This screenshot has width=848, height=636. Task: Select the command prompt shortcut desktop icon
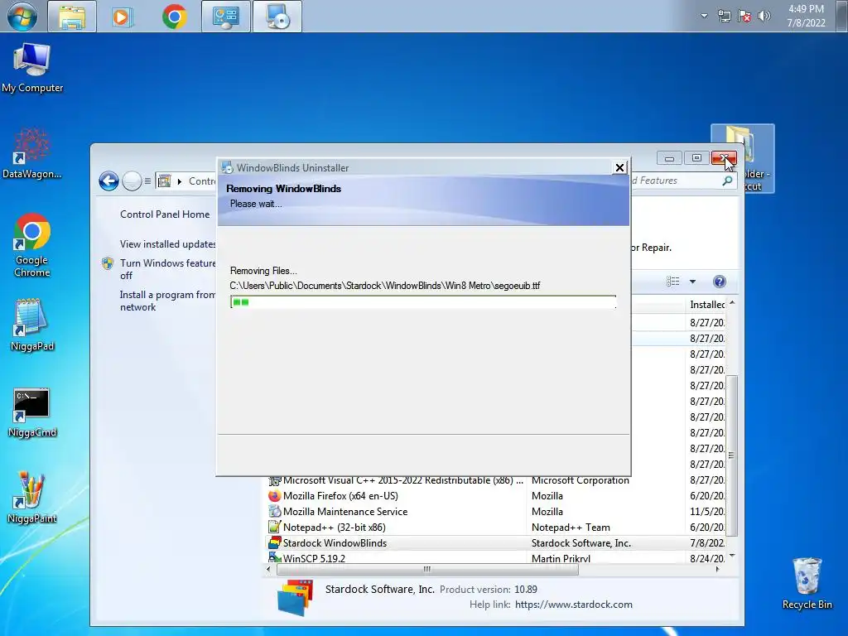point(32,412)
